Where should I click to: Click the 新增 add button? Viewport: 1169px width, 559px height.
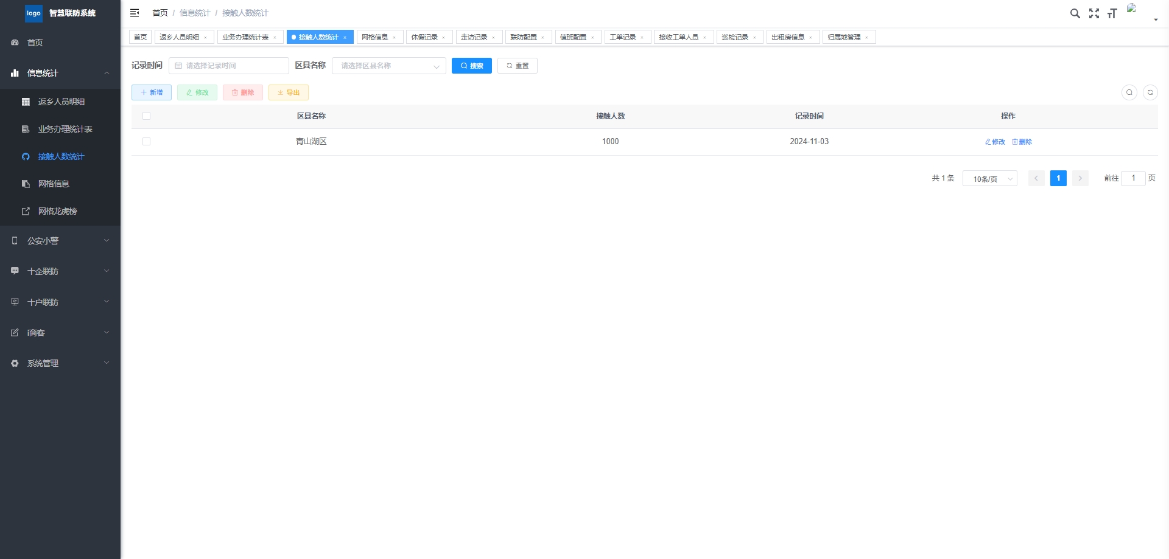[x=152, y=92]
